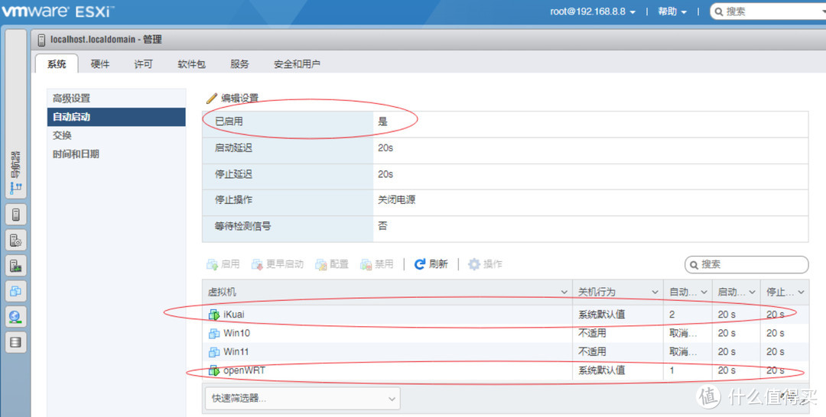Click the 已启用 setting row label
This screenshot has height=417, width=826.
pos(229,121)
